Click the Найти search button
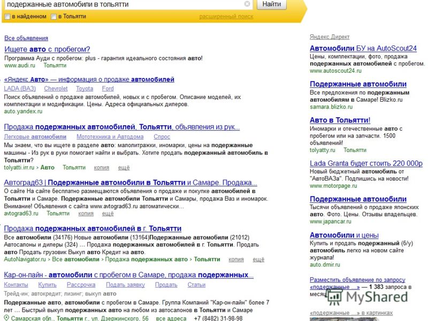The image size is (428, 321). (272, 4)
